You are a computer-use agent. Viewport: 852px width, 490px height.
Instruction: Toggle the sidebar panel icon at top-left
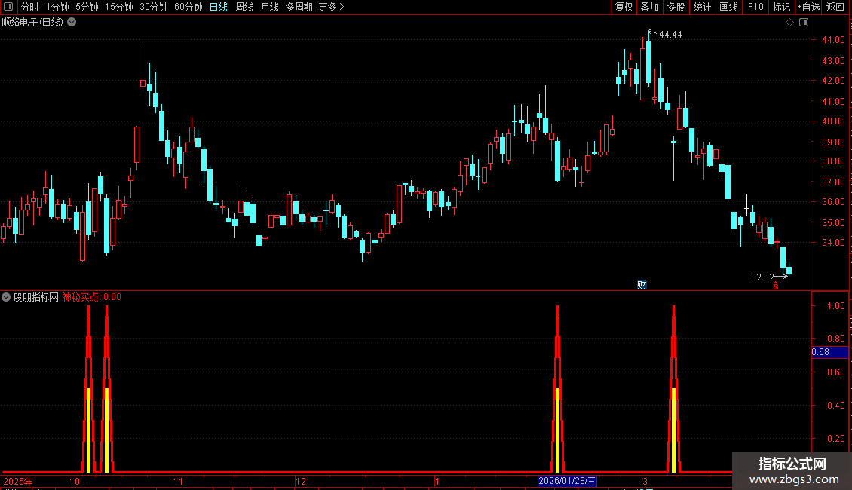8,7
